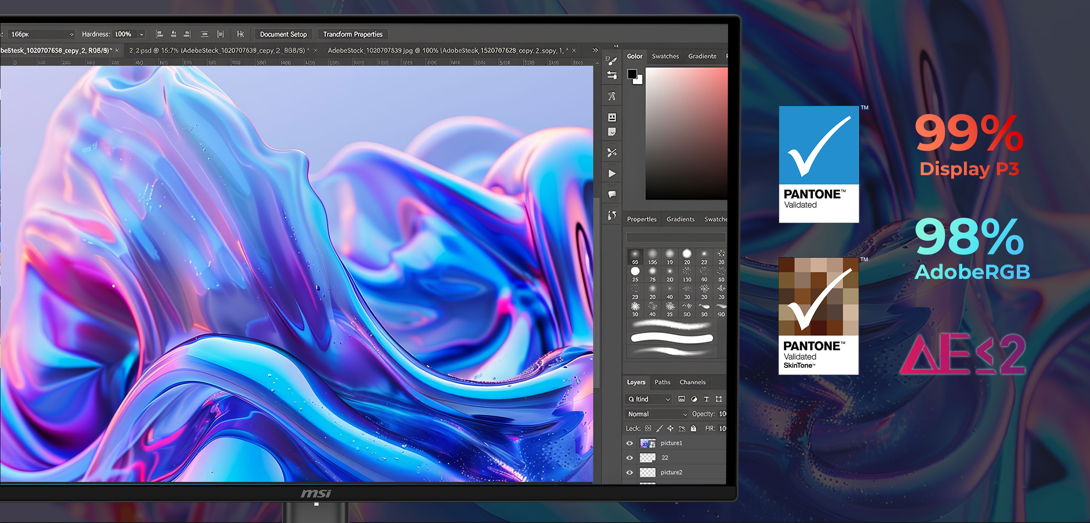Click the Transform Properties button

pyautogui.click(x=353, y=34)
